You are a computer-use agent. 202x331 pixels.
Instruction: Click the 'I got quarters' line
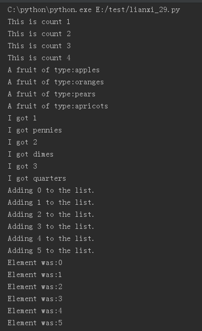click(x=37, y=179)
